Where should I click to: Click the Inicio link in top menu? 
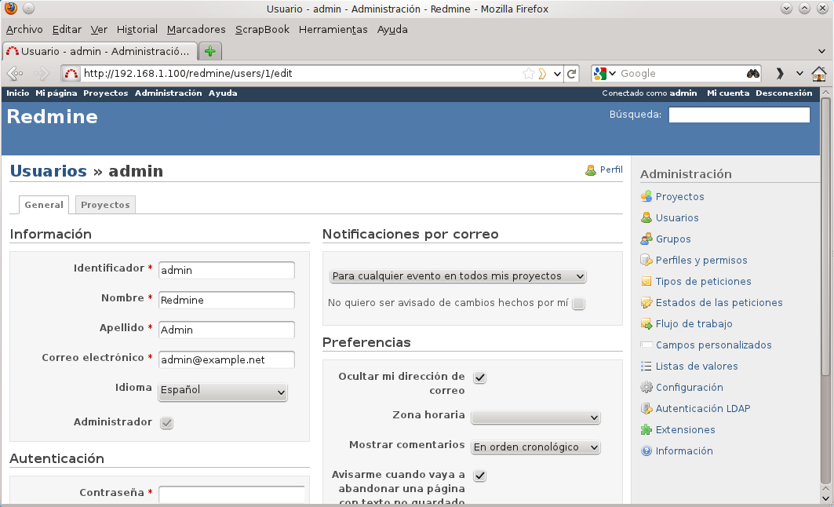(x=17, y=93)
